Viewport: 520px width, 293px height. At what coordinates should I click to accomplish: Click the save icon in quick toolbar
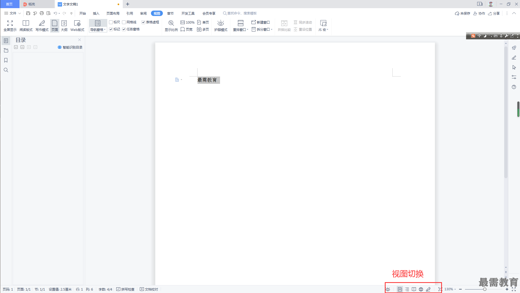pyautogui.click(x=28, y=13)
